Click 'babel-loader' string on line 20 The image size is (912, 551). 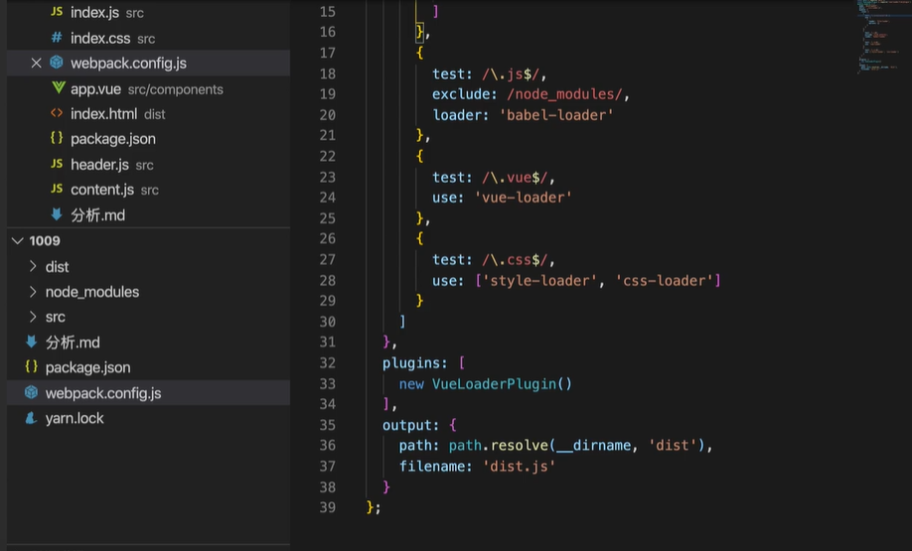tap(556, 115)
